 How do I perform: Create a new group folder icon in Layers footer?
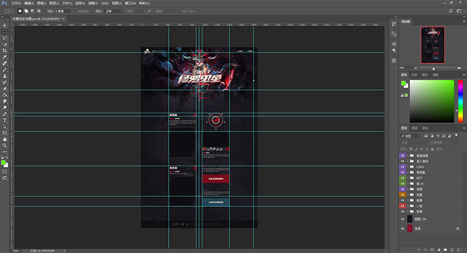click(445, 249)
